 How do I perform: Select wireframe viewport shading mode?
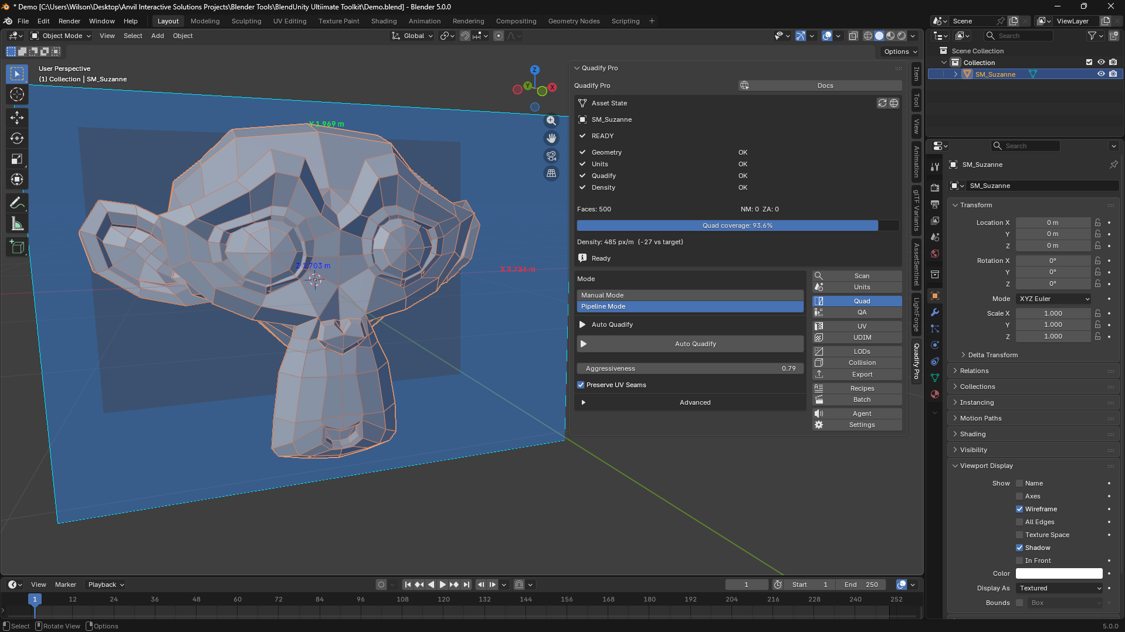(868, 36)
